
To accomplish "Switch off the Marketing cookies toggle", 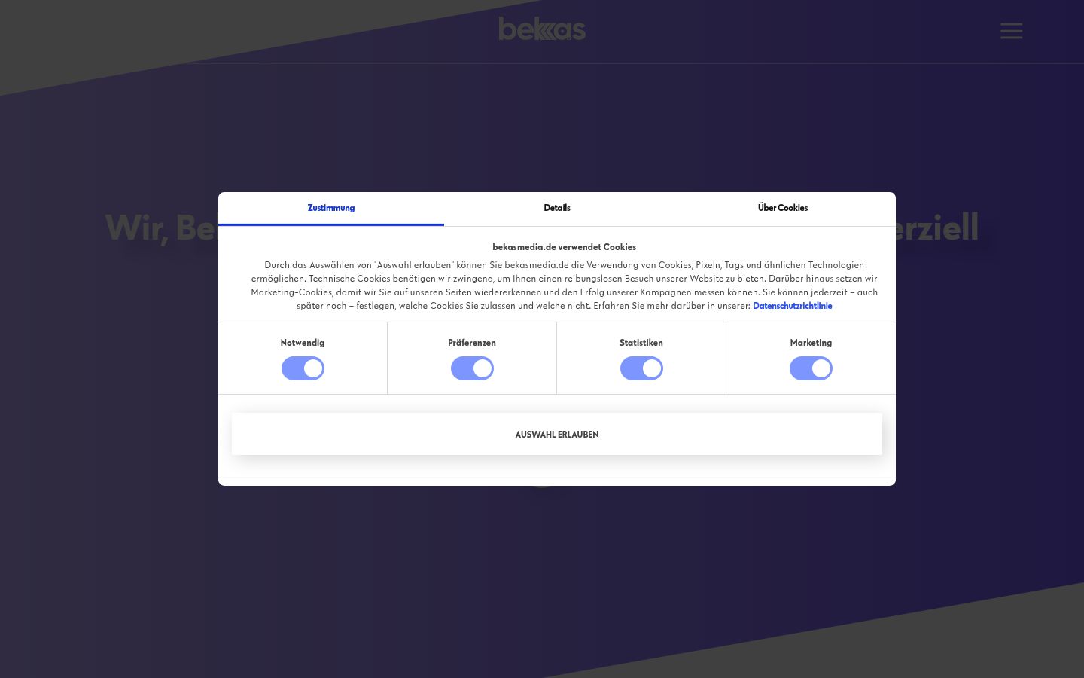I will [811, 368].
